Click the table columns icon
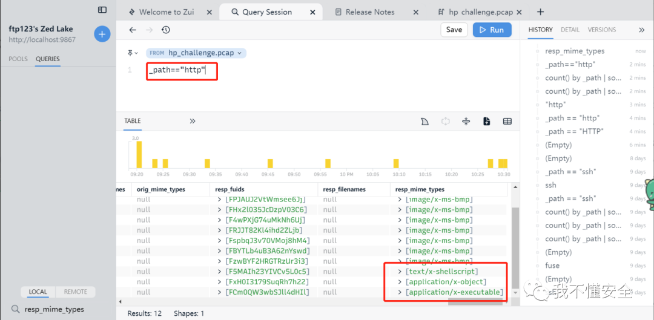Viewport: 654px width, 320px height. (507, 121)
